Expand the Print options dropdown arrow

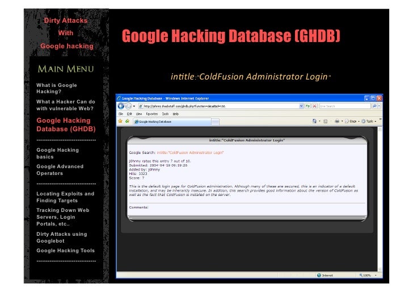[342, 122]
